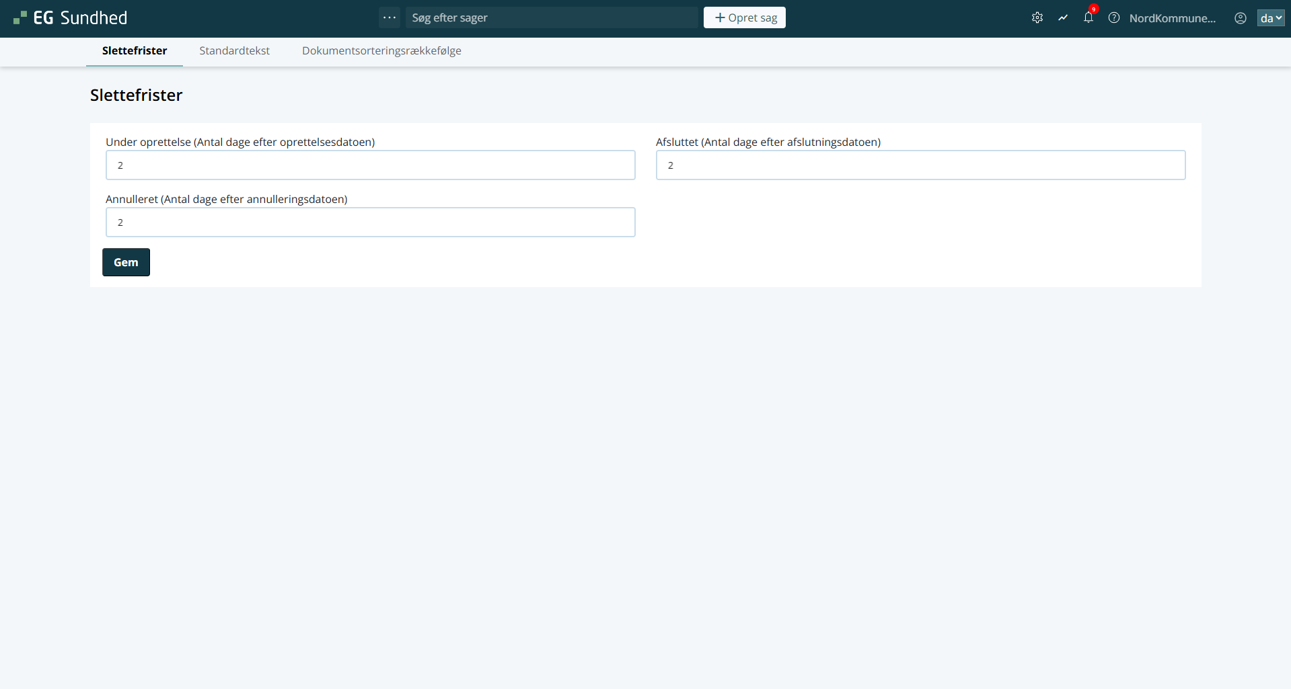Click the 'Afsluttet' days input field
1291x689 pixels.
pos(920,165)
